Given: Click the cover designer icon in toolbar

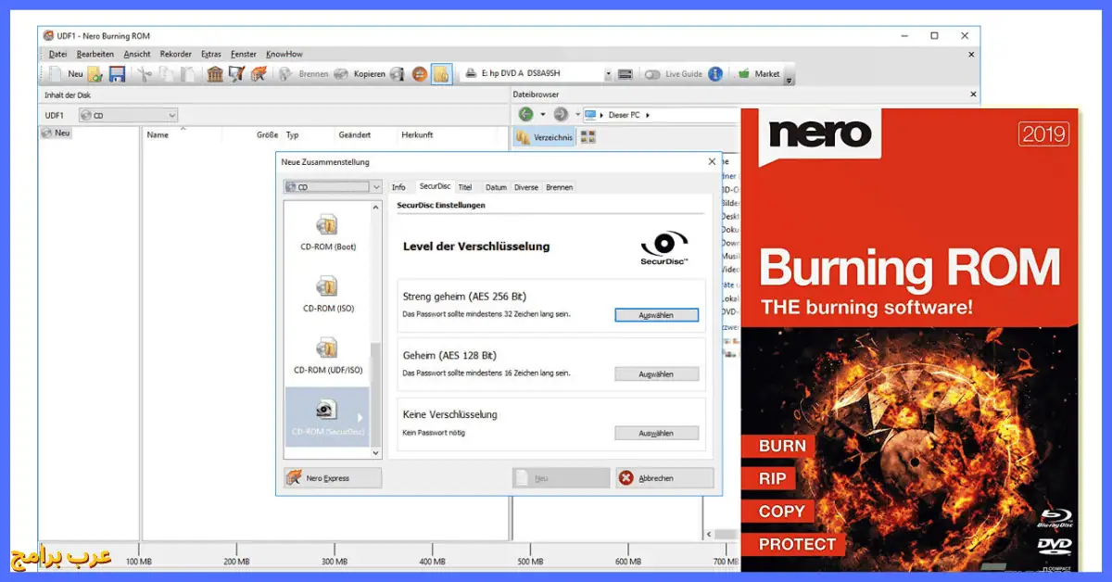Looking at the screenshot, I should click(236, 74).
